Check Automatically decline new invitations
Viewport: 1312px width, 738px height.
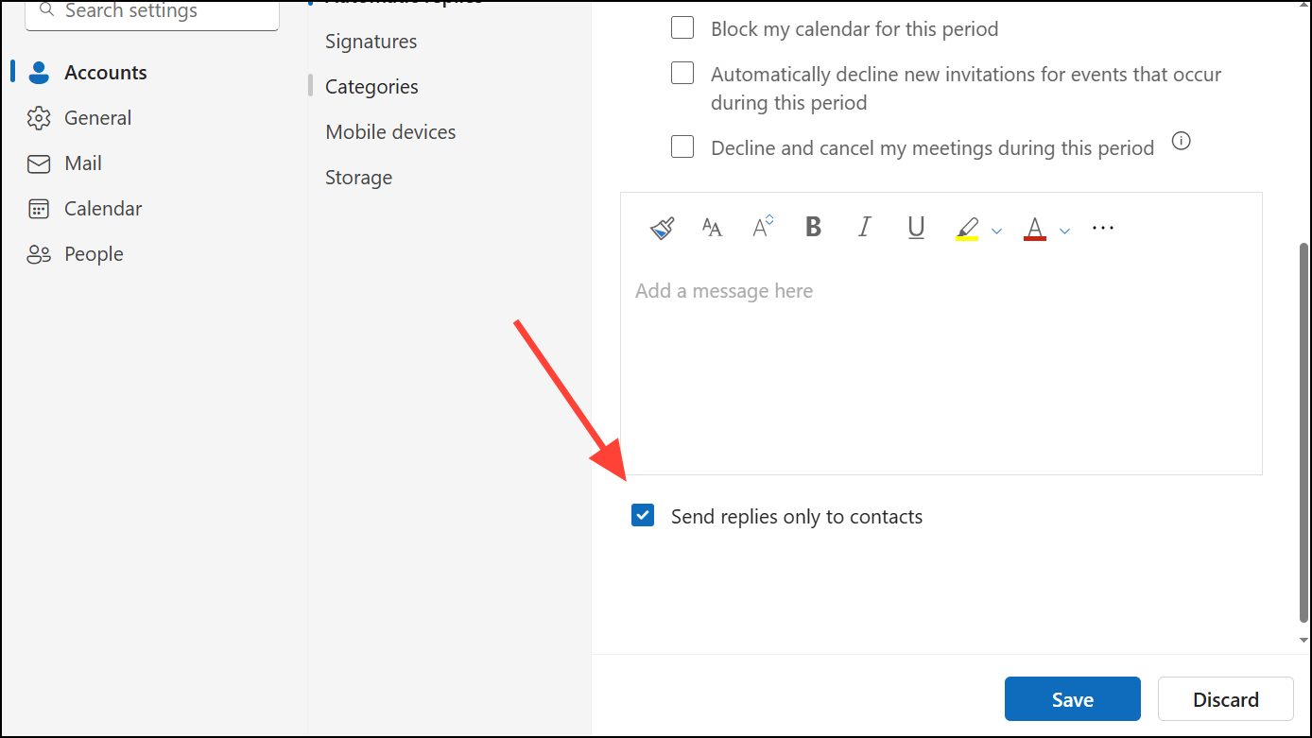tap(682, 73)
